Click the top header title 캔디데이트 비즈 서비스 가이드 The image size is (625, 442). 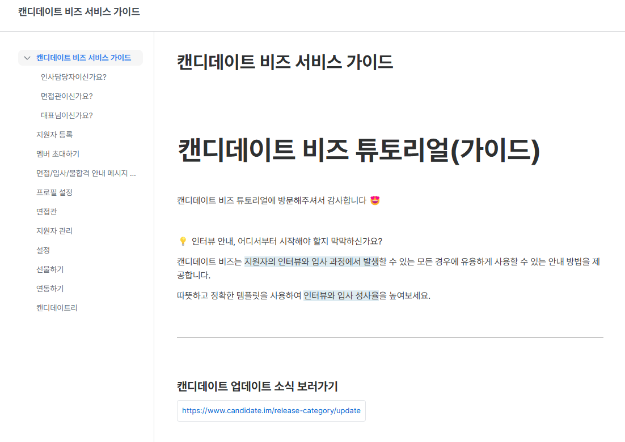(x=79, y=12)
